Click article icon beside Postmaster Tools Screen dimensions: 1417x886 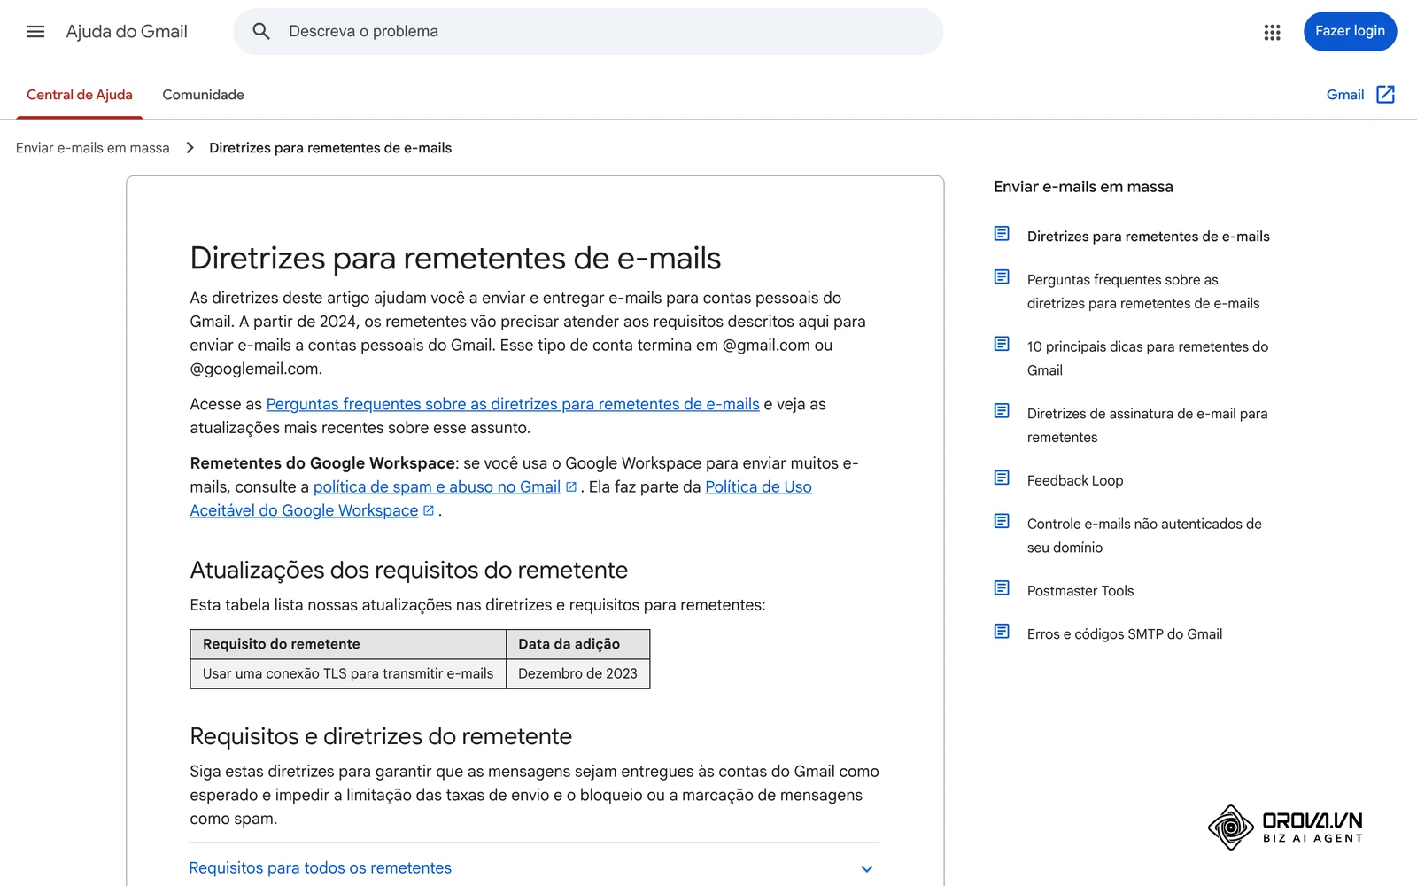click(x=1002, y=588)
